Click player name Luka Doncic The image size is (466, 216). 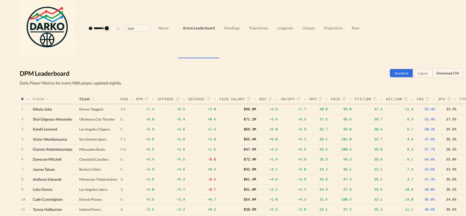[43, 190]
